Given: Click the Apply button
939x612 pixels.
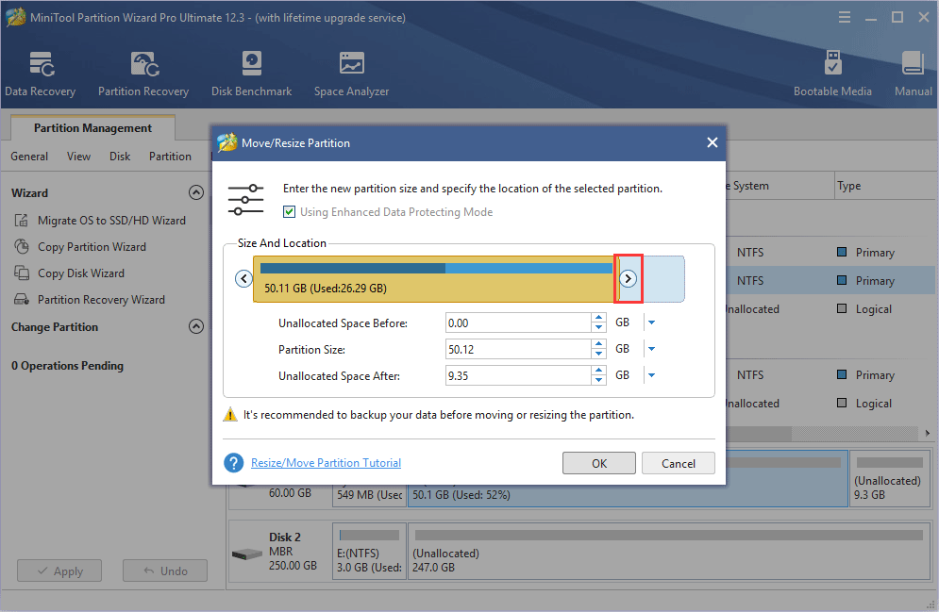Looking at the screenshot, I should point(59,571).
